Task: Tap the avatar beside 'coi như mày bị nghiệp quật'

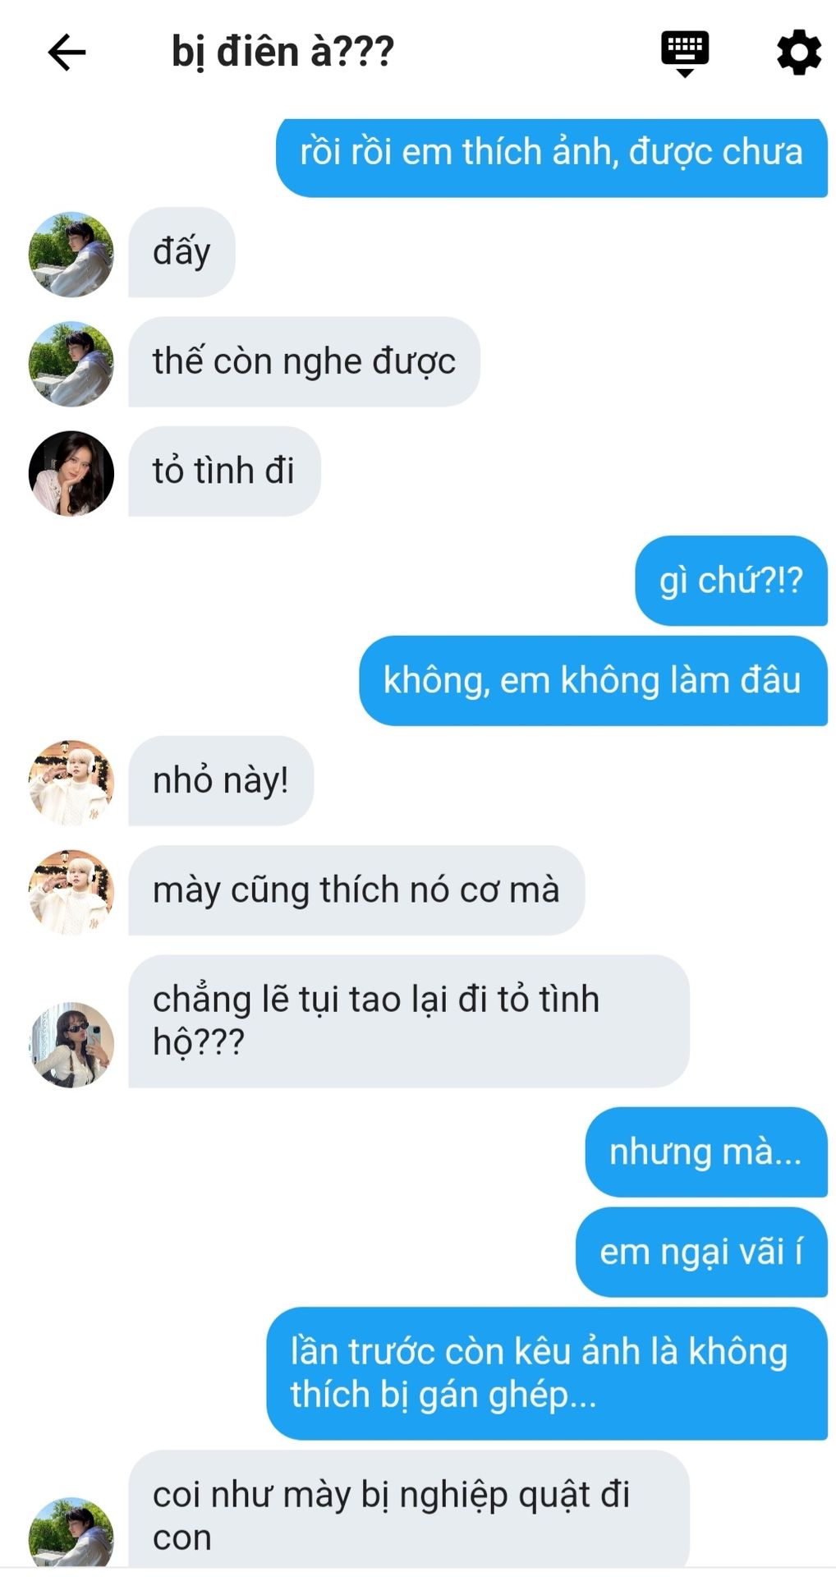Action: pos(71,1533)
